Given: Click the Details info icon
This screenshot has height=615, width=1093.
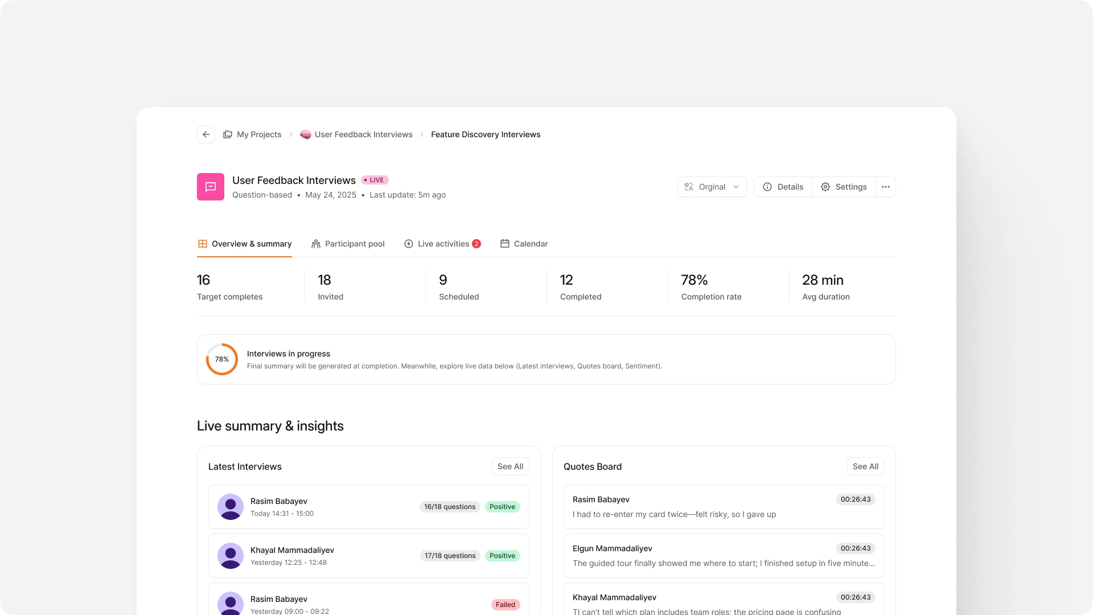Looking at the screenshot, I should (x=767, y=187).
